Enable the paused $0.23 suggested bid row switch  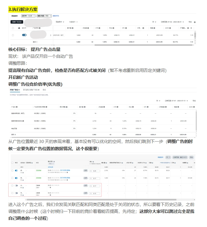(16, 186)
